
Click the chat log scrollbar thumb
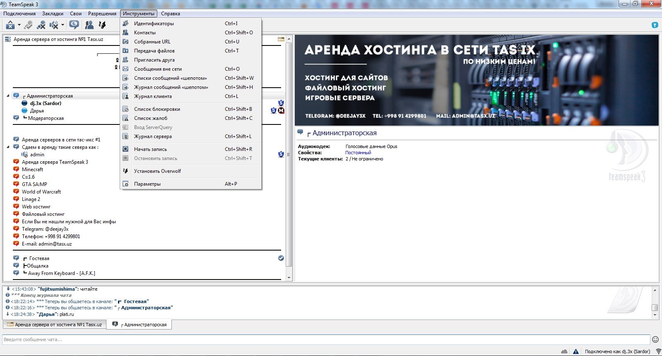click(655, 308)
